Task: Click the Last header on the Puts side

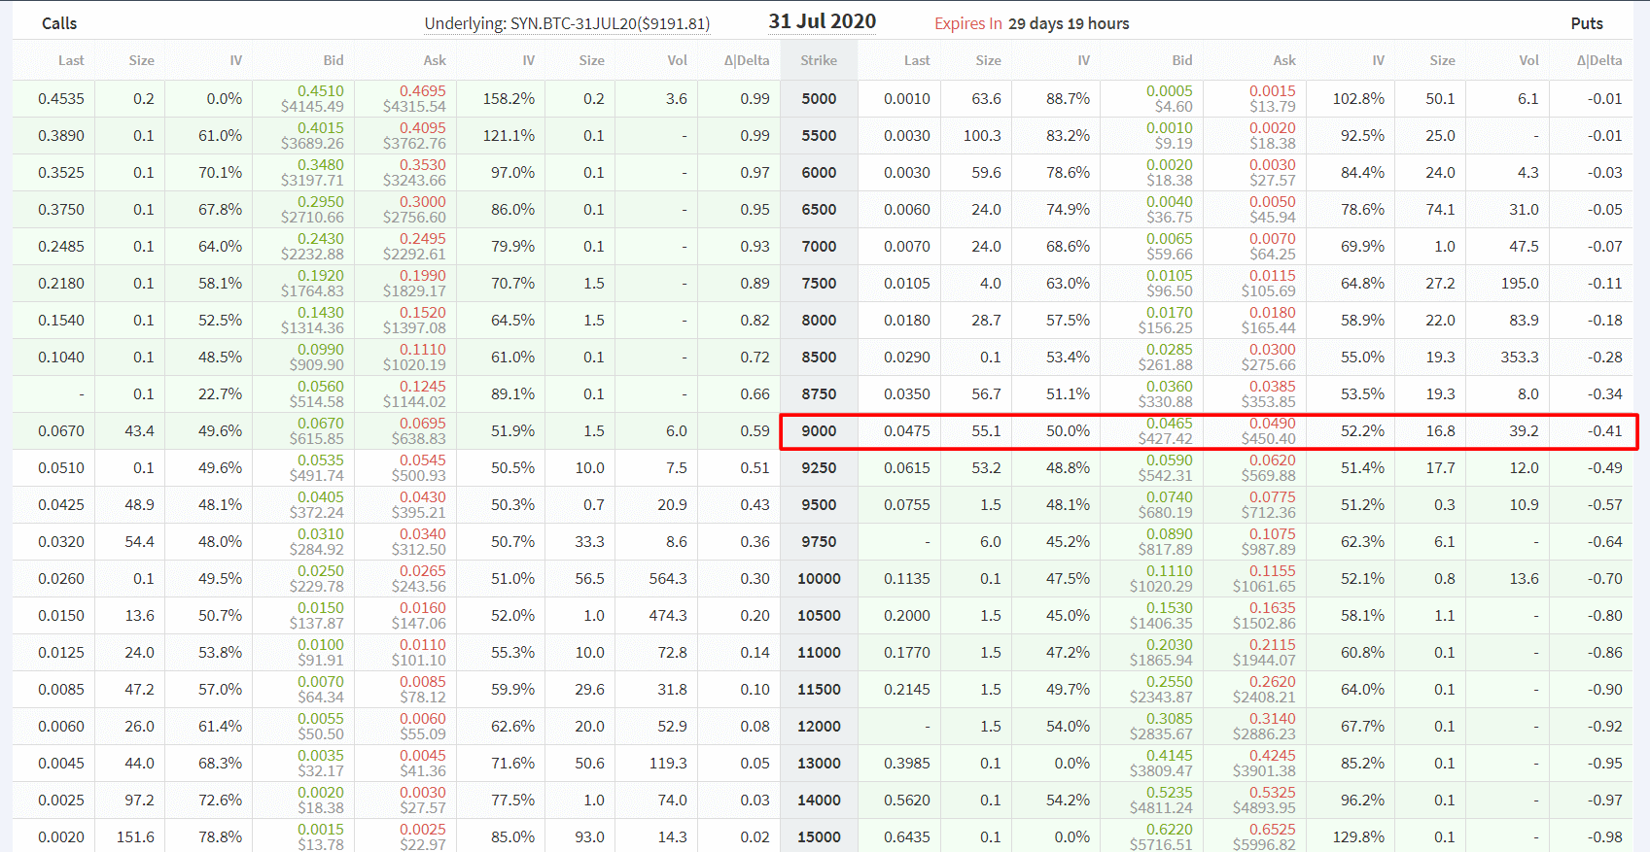Action: pyautogui.click(x=917, y=60)
